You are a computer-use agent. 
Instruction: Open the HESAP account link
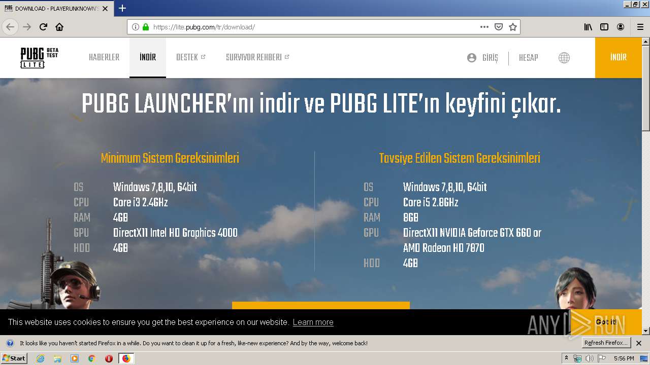point(529,58)
